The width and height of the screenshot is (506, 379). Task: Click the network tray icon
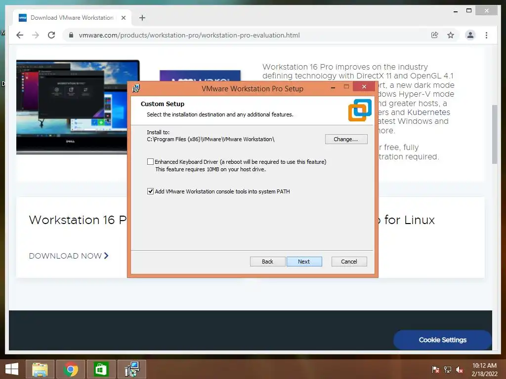448,370
